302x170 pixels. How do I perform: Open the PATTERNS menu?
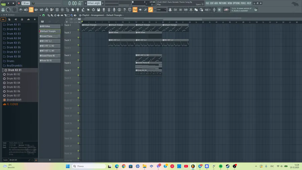tap(223, 3)
